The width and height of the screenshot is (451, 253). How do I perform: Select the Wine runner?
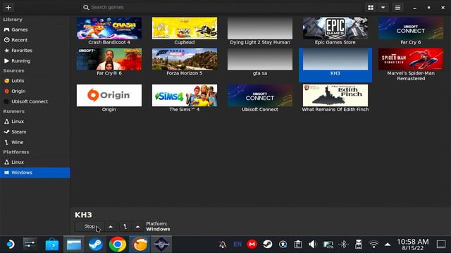pyautogui.click(x=35, y=142)
